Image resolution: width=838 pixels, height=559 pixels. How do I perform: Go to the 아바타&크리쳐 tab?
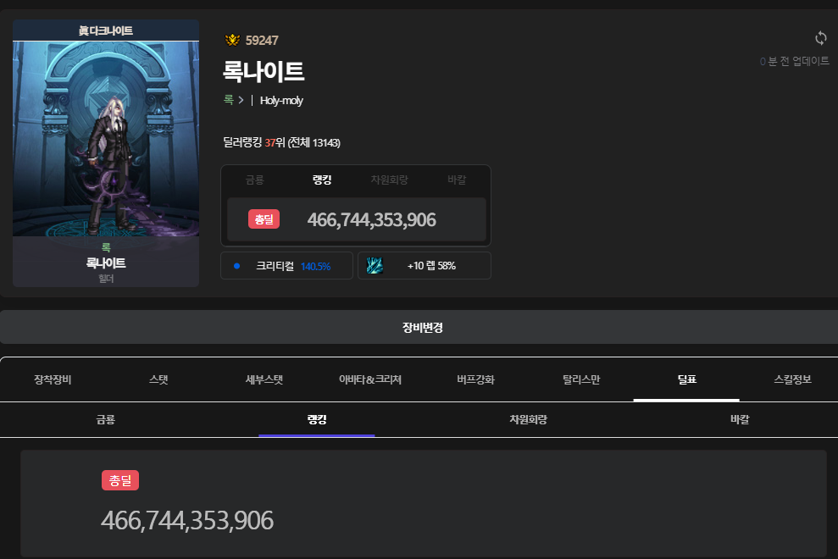point(369,379)
